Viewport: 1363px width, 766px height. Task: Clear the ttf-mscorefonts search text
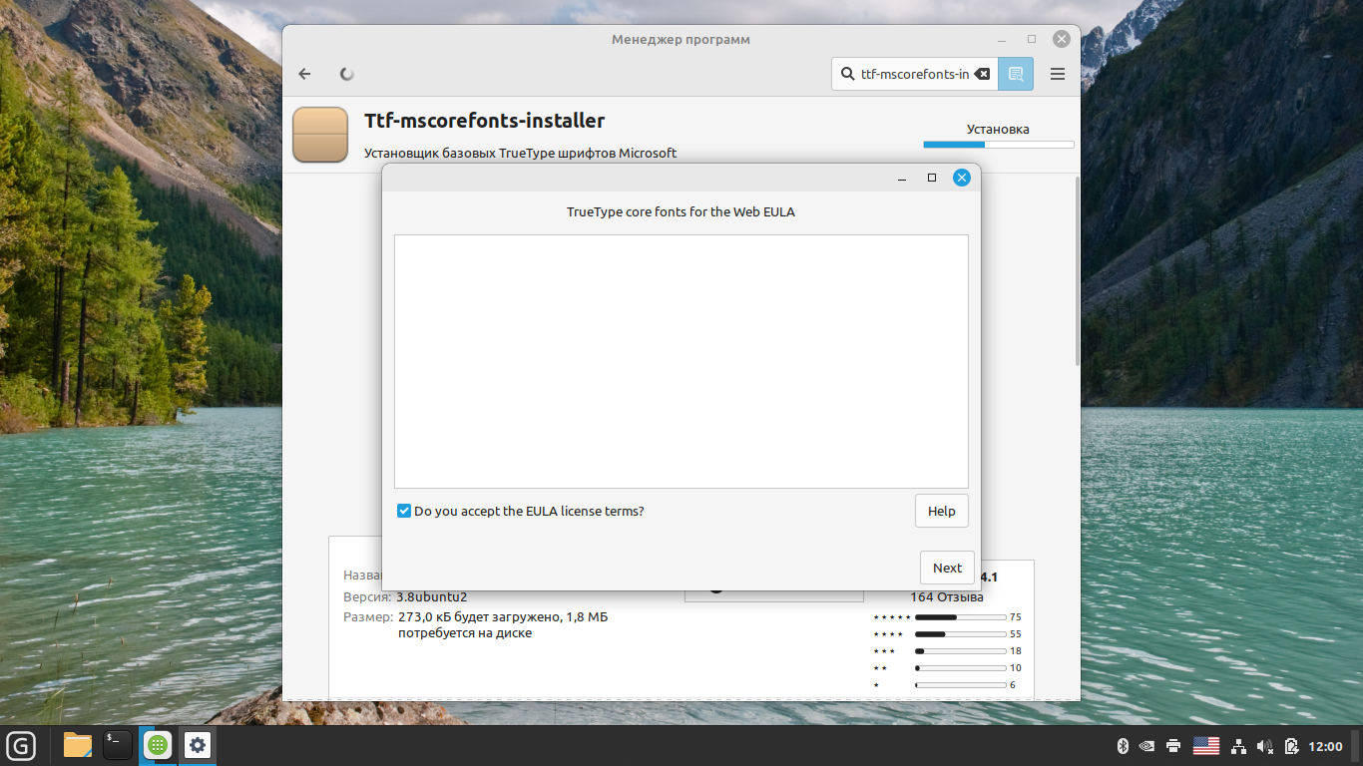(x=982, y=74)
